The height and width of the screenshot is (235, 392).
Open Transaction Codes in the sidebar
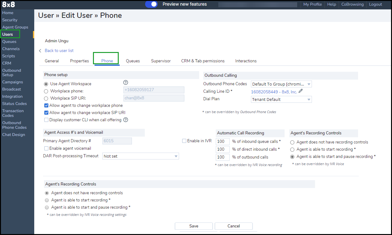(x=13, y=113)
